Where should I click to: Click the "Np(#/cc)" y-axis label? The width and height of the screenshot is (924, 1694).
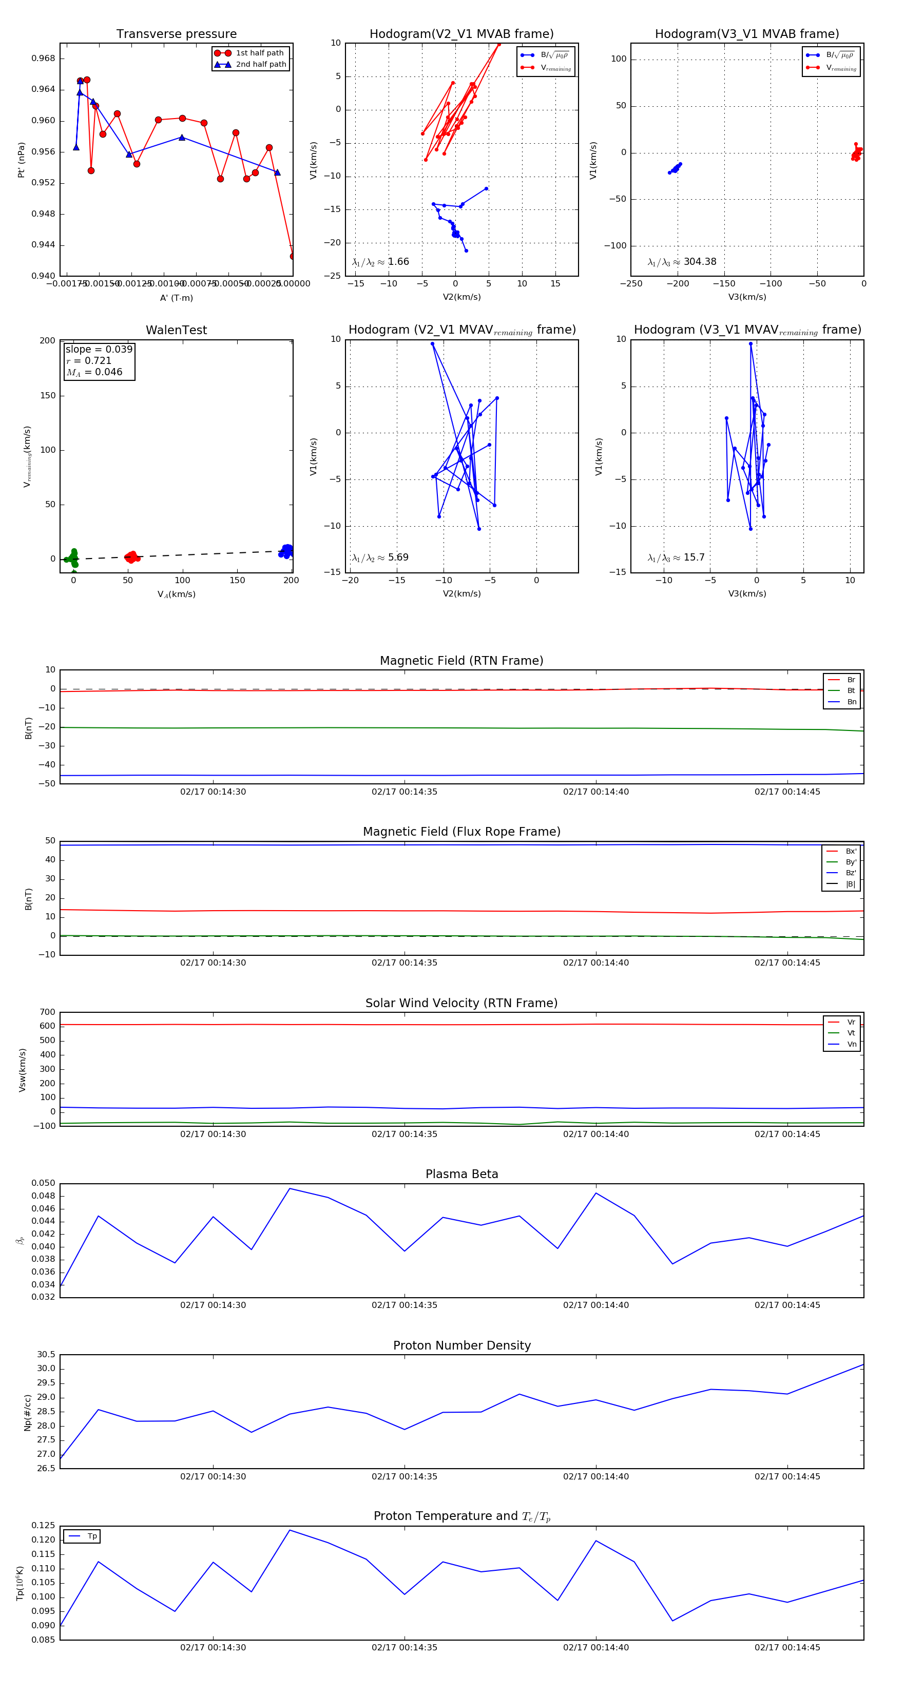tap(27, 1413)
